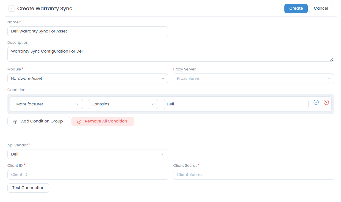This screenshot has width=341, height=202.
Task: Click the back arrow beside Create Warranty Sync
Action: [x=12, y=9]
